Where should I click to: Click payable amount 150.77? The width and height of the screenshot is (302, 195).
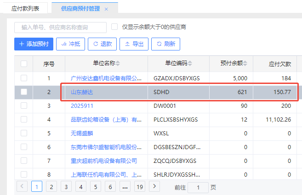click(282, 92)
